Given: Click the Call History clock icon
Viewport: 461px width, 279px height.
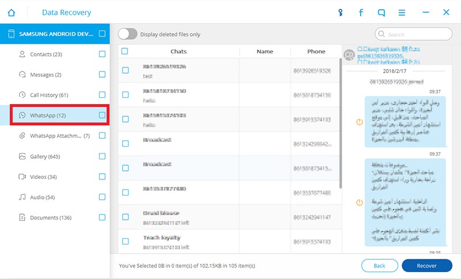Looking at the screenshot, I should (x=22, y=95).
